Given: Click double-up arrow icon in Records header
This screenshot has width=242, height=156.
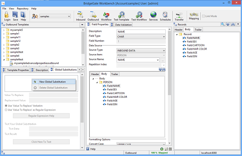Looking at the screenshot, I should click(233, 24).
